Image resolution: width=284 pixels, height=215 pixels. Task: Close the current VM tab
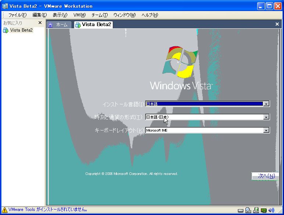pyautogui.click(x=277, y=24)
